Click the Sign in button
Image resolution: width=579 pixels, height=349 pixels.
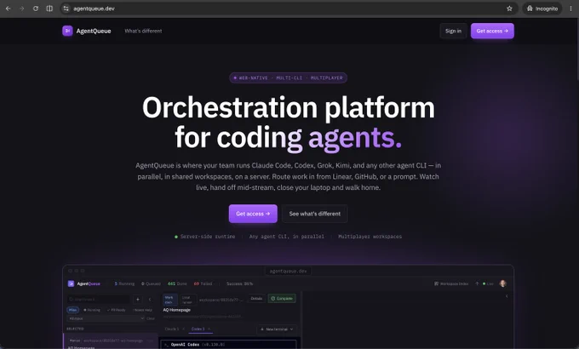tap(453, 31)
